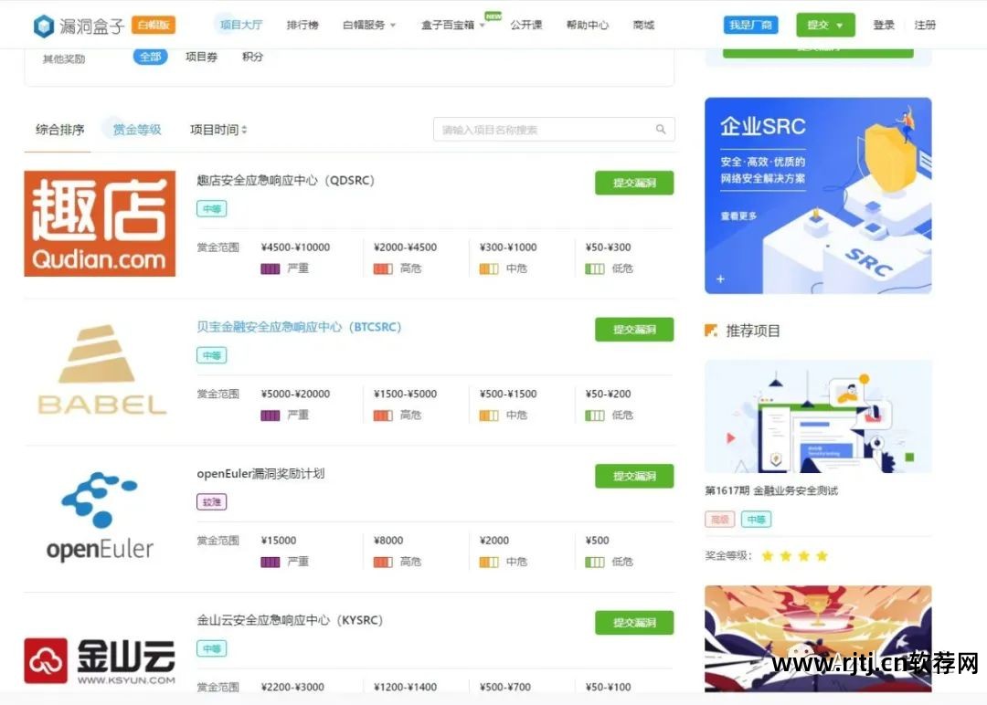Open the 企业SRC promotional banner
The width and height of the screenshot is (987, 705).
(x=818, y=195)
